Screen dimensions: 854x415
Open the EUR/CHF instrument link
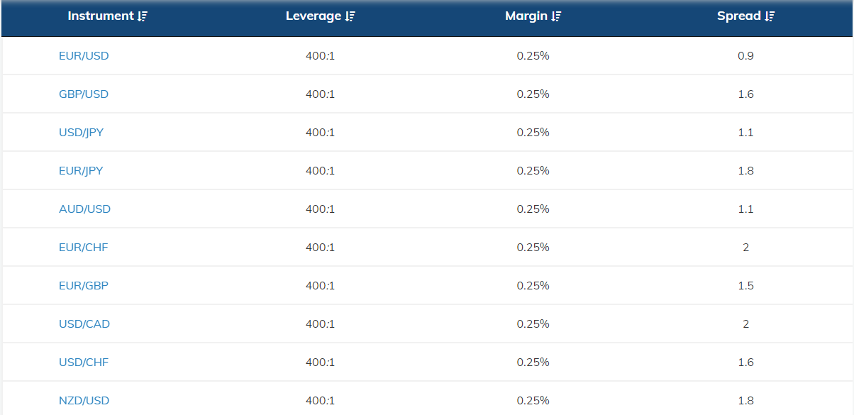tap(83, 247)
